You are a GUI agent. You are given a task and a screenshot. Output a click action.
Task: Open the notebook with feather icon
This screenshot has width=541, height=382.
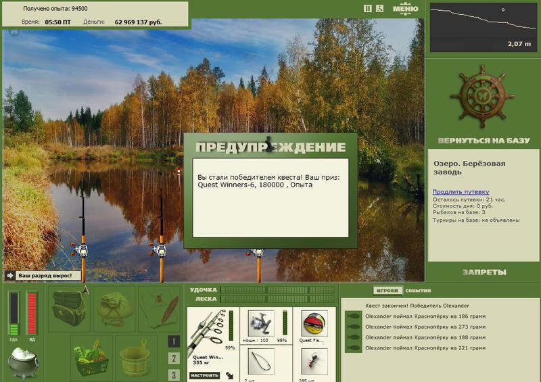160,309
